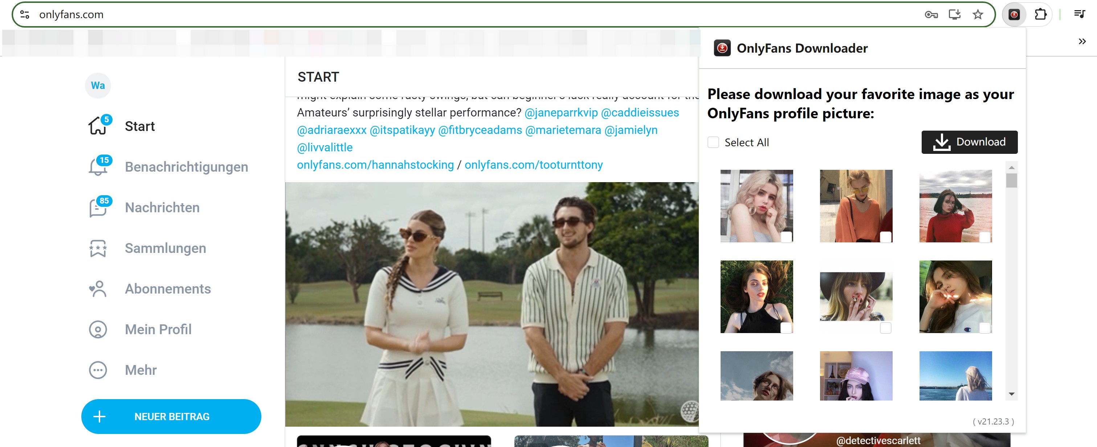1097x447 pixels.
Task: Click the Wa user avatar
Action: point(98,86)
